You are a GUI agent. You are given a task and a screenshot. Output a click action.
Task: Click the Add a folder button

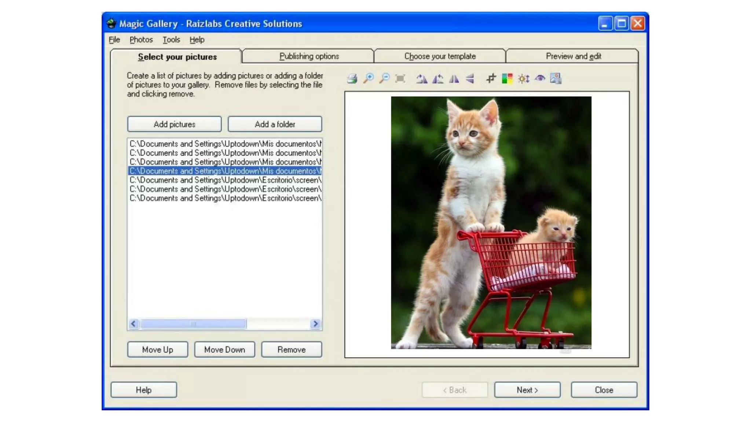[275, 124]
